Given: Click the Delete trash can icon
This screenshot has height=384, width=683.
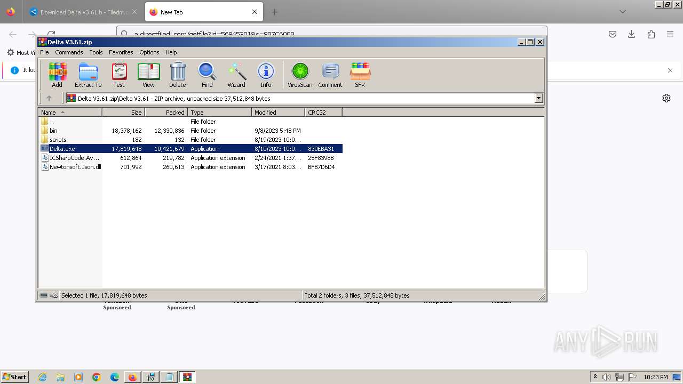Looking at the screenshot, I should point(178,75).
